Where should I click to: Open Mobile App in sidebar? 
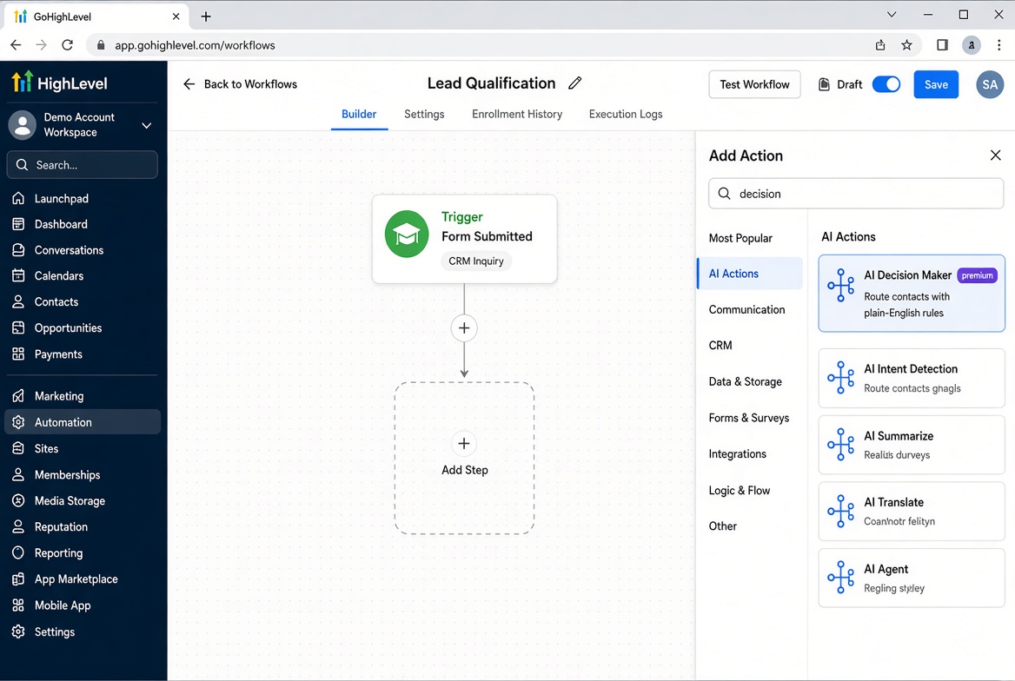click(63, 606)
